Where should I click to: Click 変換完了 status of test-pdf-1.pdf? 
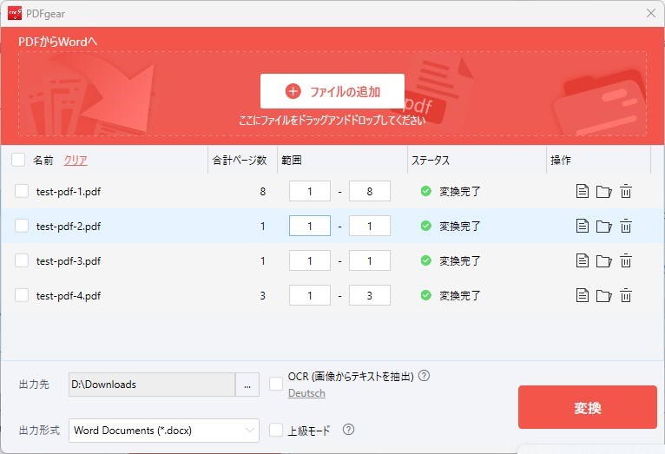coord(459,192)
